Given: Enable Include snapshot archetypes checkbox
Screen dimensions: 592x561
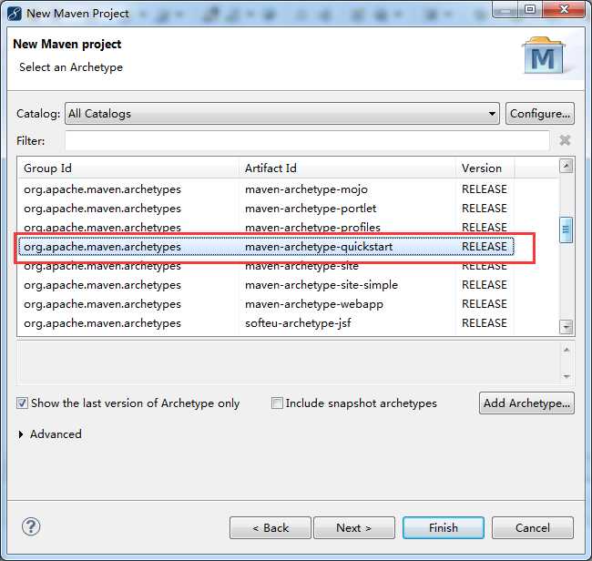Looking at the screenshot, I should pyautogui.click(x=277, y=403).
